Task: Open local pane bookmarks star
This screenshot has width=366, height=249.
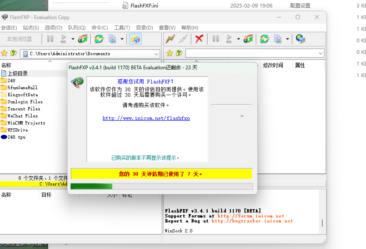Action: pyautogui.click(x=4, y=54)
